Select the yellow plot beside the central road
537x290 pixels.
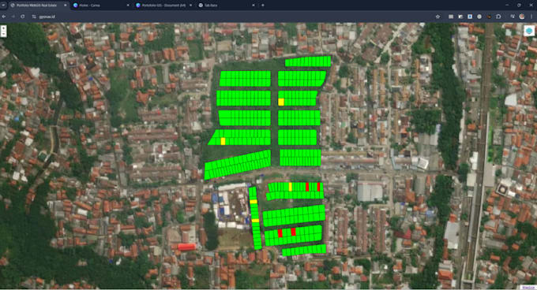(281, 102)
